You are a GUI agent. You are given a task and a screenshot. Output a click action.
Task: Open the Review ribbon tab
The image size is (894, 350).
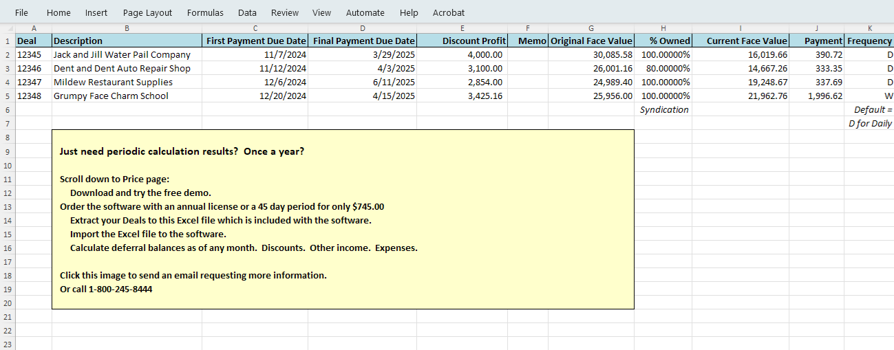(x=285, y=12)
